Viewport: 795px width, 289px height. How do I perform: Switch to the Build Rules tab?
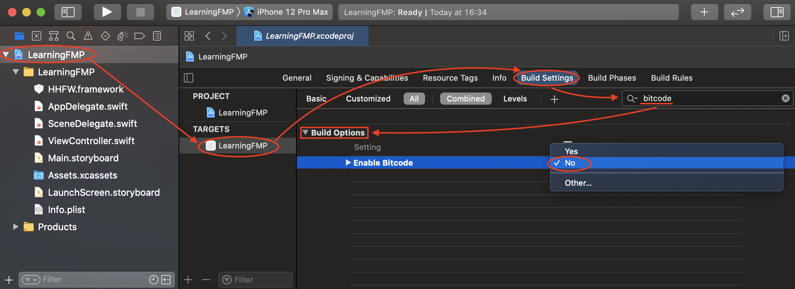pyautogui.click(x=672, y=78)
